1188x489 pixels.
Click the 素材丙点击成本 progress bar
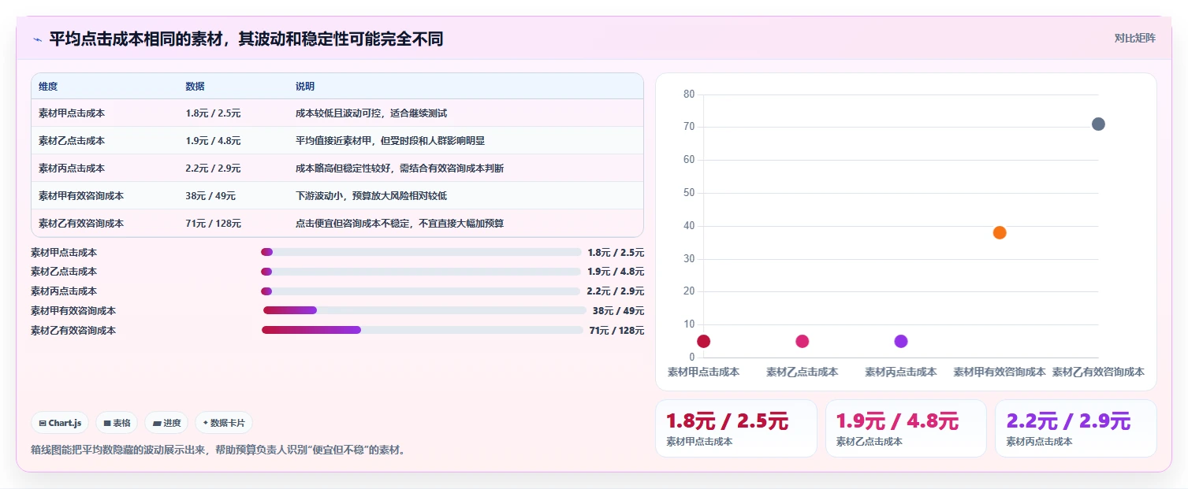click(x=420, y=291)
